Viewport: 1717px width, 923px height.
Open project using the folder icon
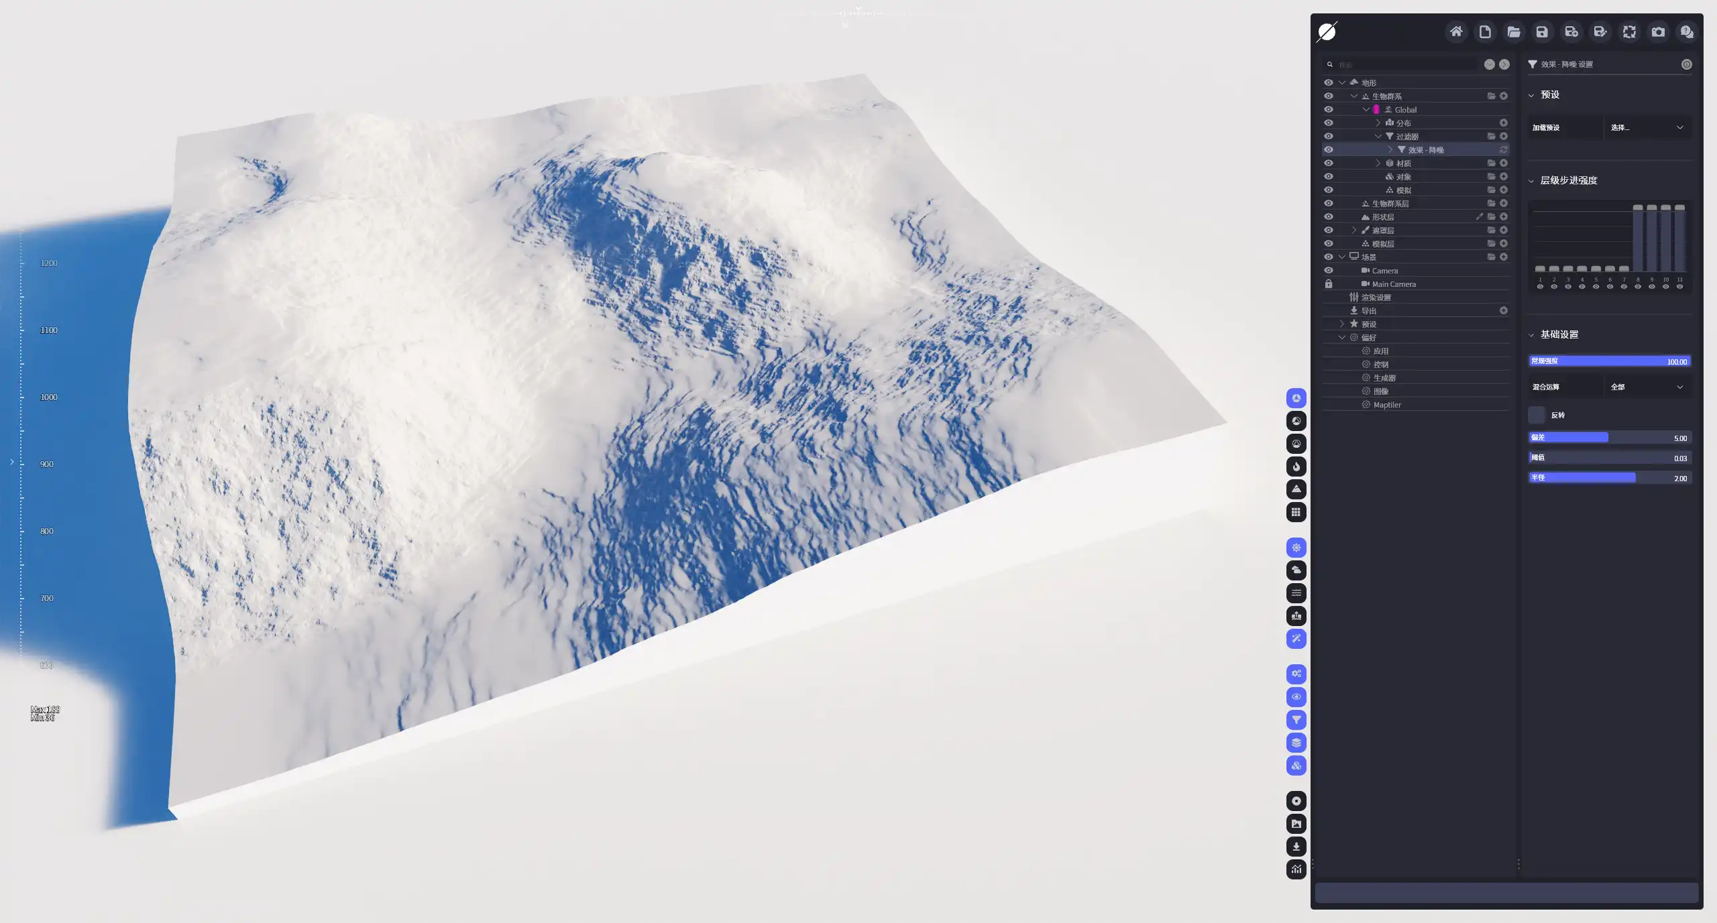point(1513,32)
